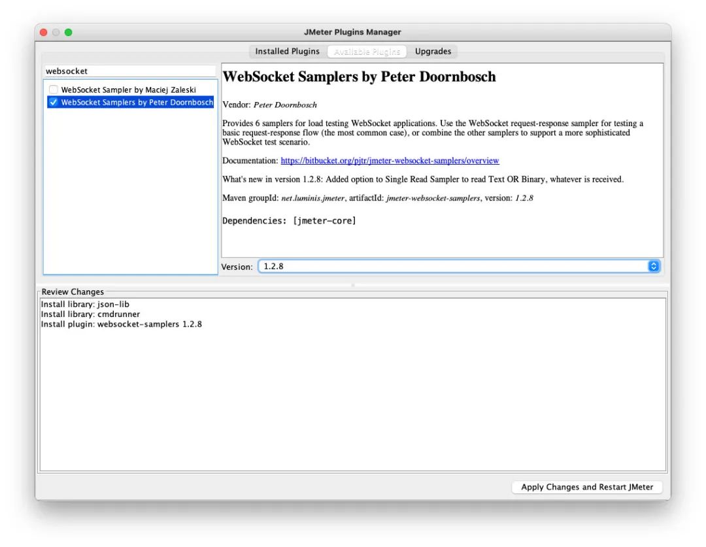Check WebSocket Sampler by Maciej Zaleski

click(x=53, y=90)
